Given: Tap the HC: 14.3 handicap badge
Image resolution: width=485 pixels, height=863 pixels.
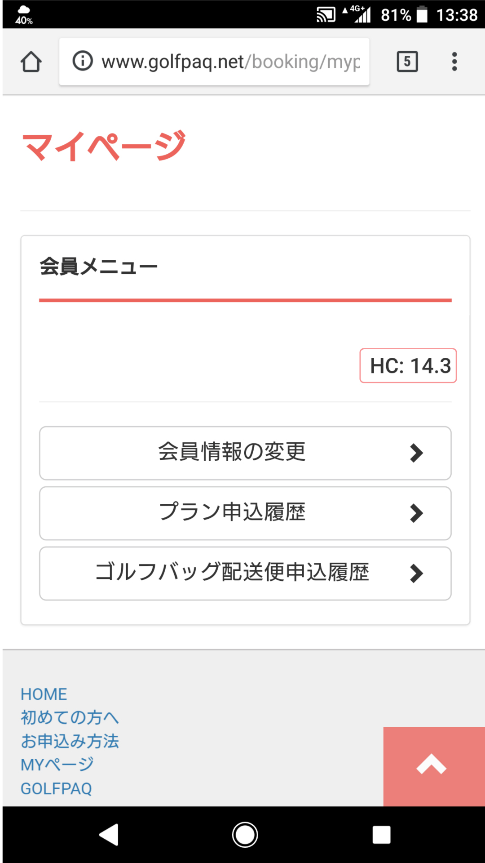Looking at the screenshot, I should (408, 365).
